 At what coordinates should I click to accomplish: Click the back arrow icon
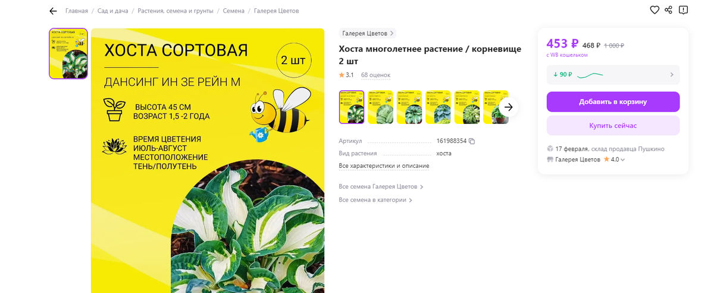(x=53, y=11)
